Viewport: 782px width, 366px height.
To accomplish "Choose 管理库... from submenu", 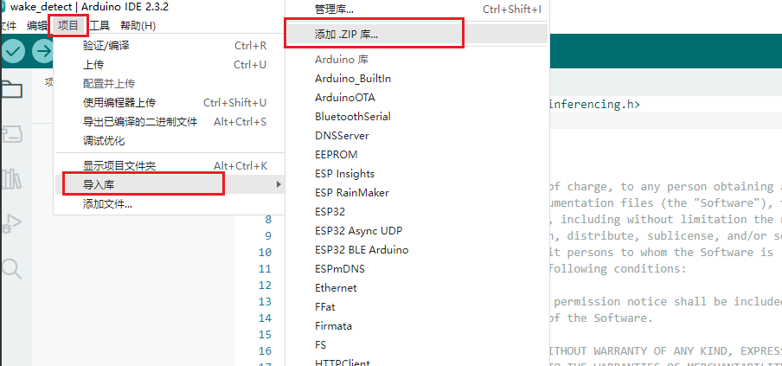I will click(x=334, y=10).
